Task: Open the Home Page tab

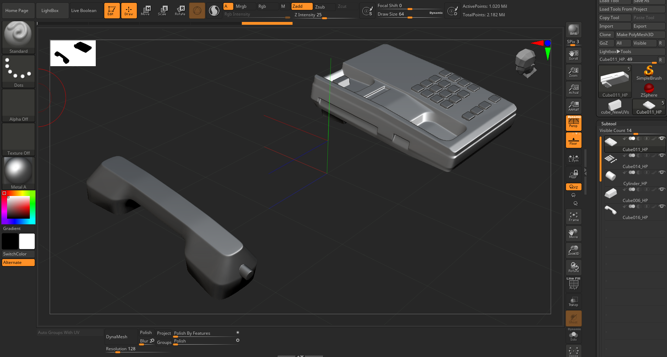Action: (17, 11)
